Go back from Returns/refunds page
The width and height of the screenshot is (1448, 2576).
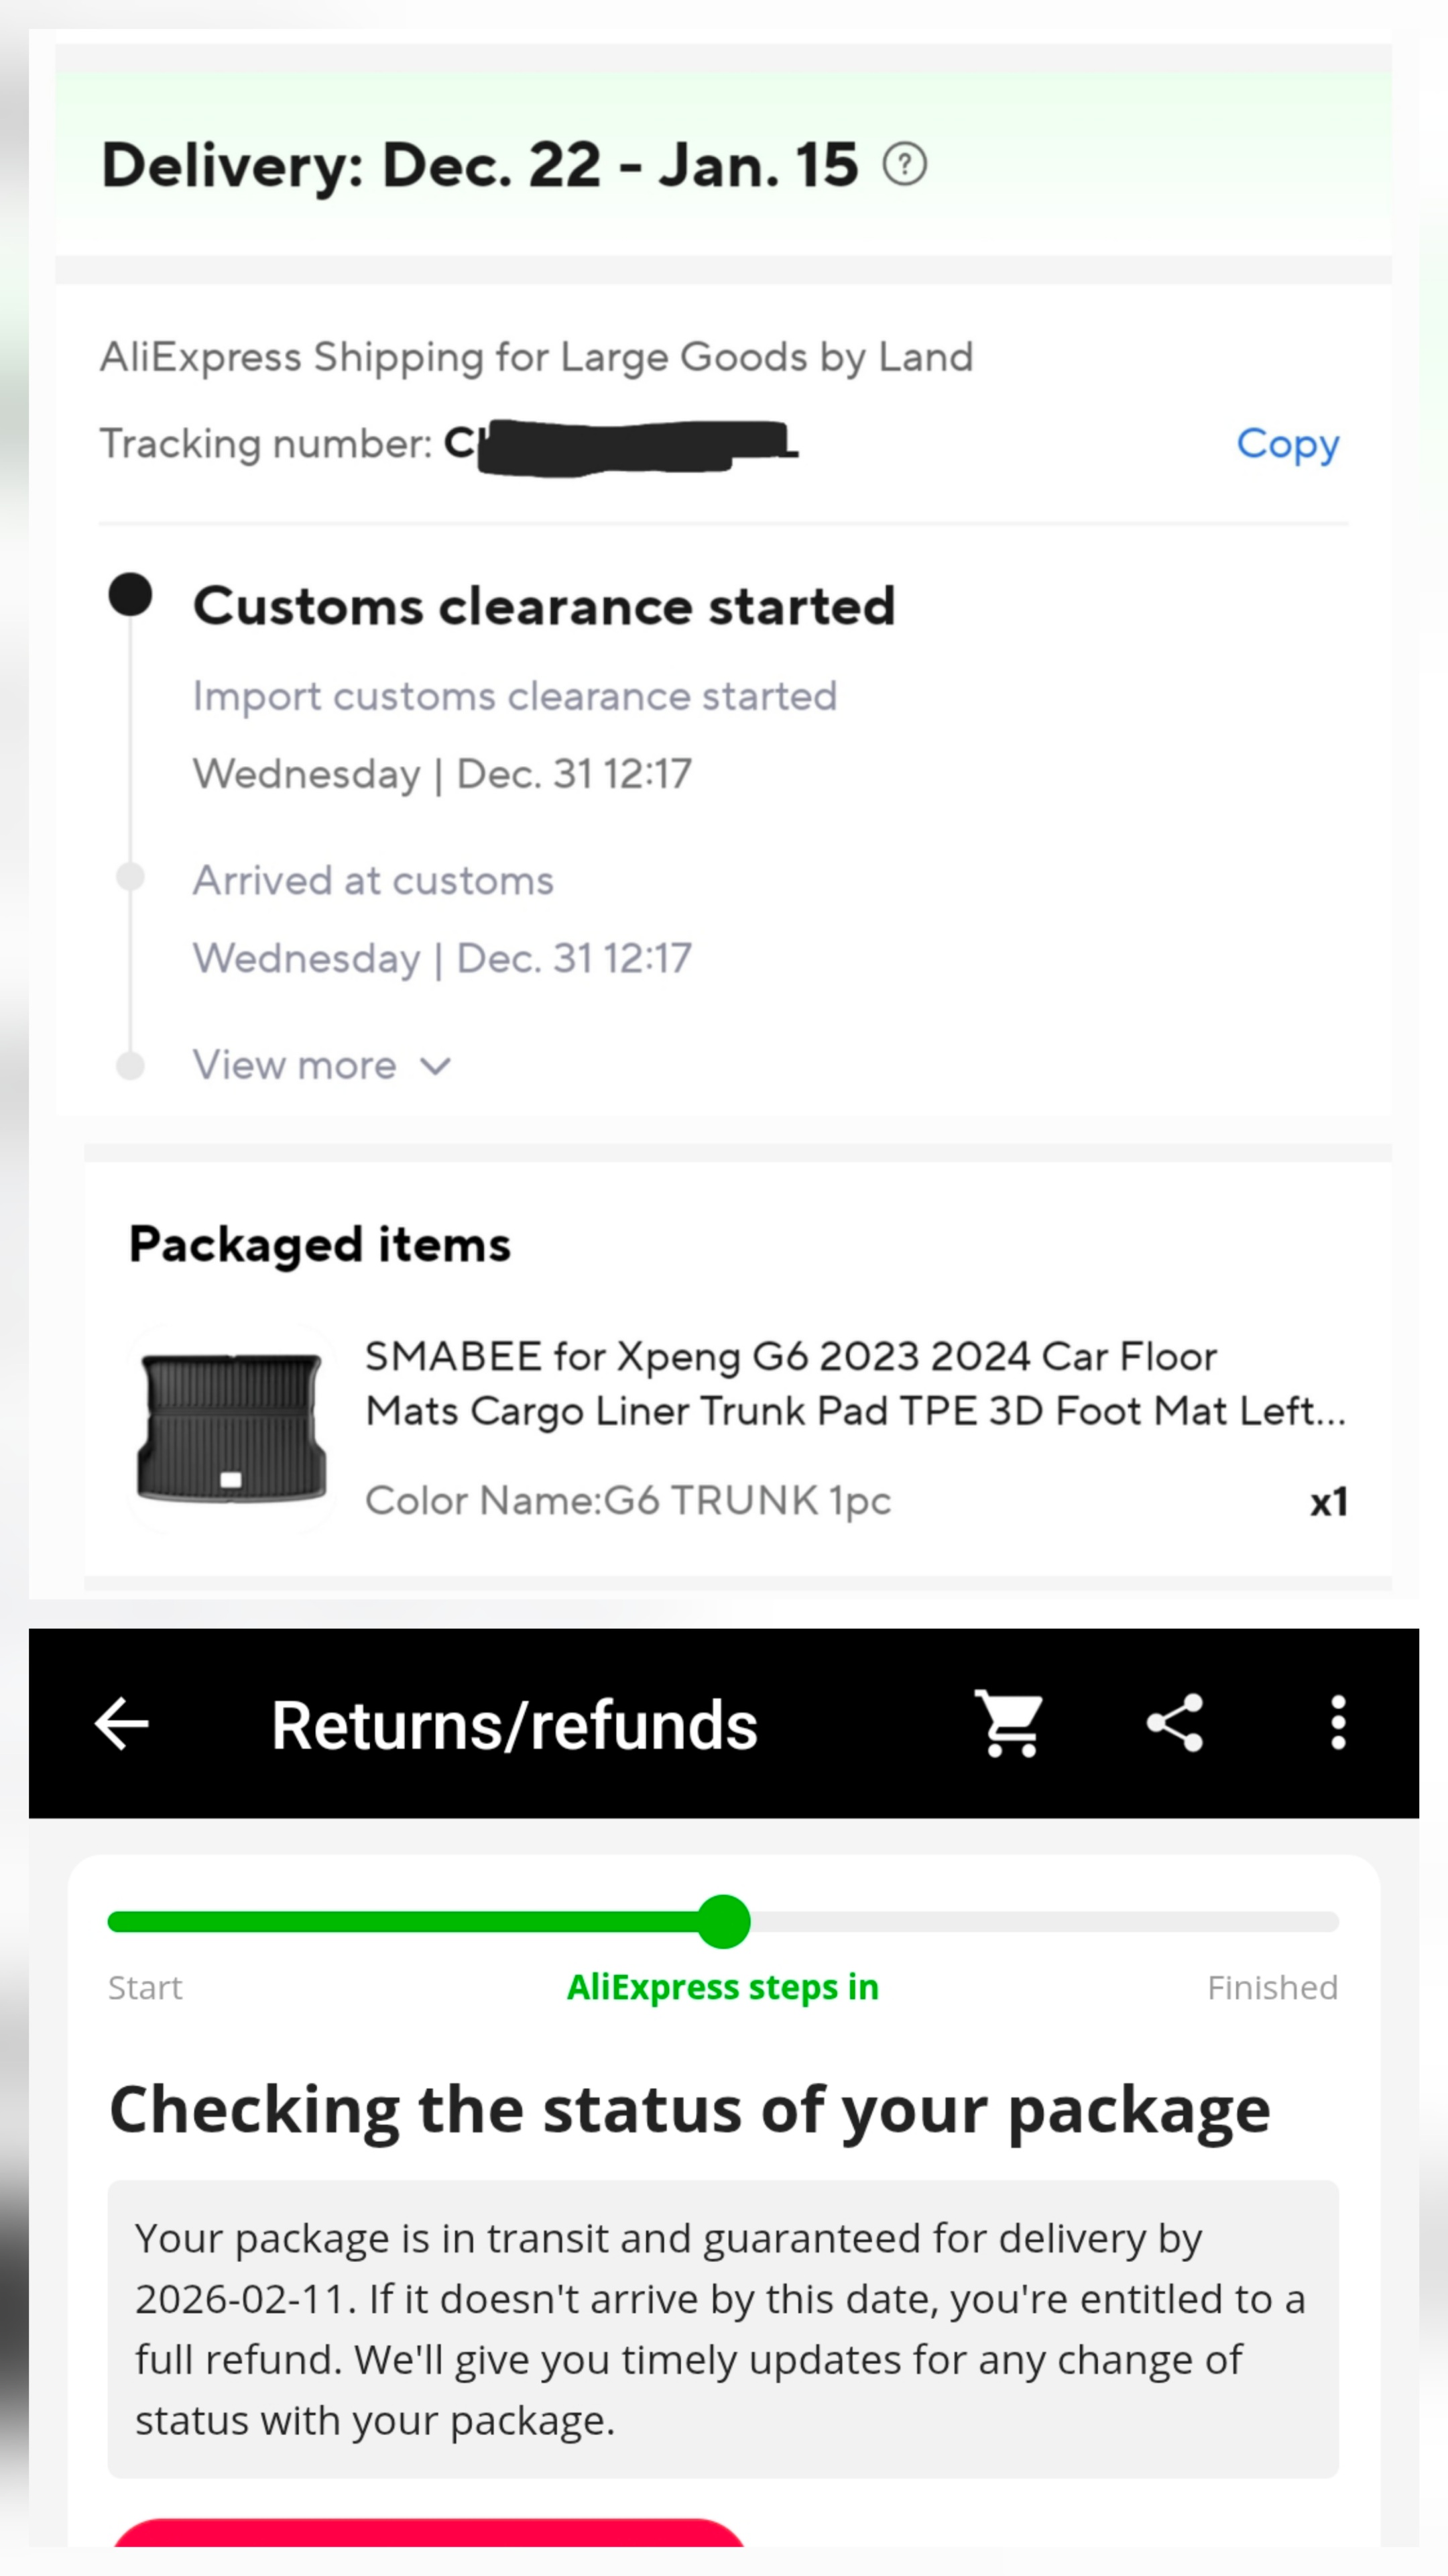[122, 1724]
